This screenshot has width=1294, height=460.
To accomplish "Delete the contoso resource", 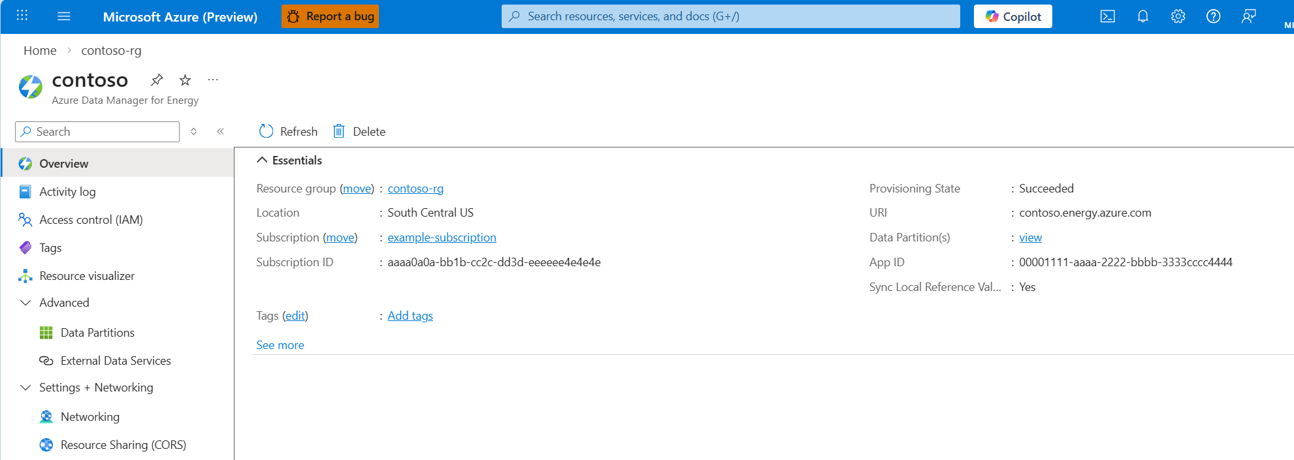I will click(x=359, y=132).
